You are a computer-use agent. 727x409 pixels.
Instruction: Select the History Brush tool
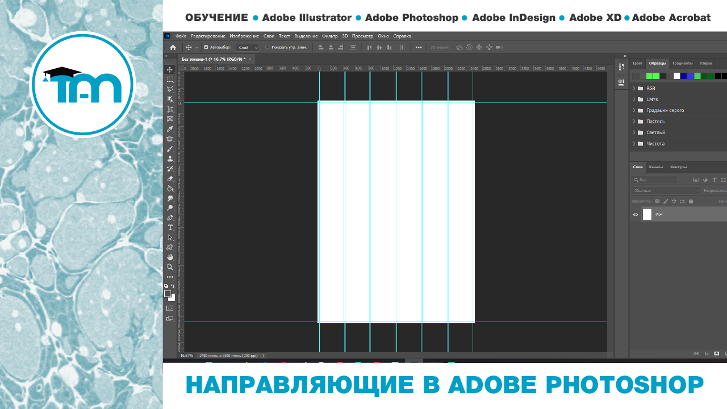coord(170,169)
